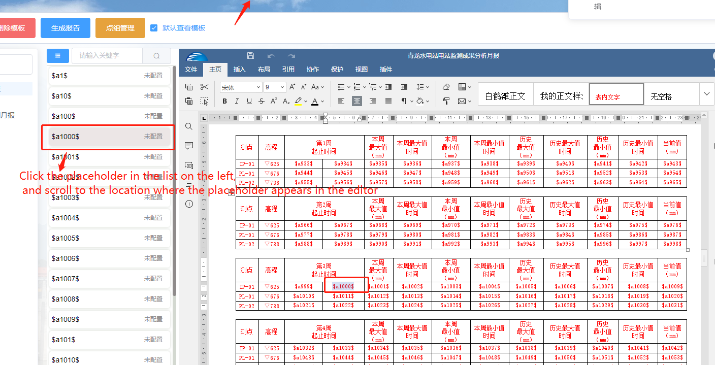Image resolution: width=715 pixels, height=365 pixels.
Task: Switch to the 插入 tab
Action: point(240,70)
